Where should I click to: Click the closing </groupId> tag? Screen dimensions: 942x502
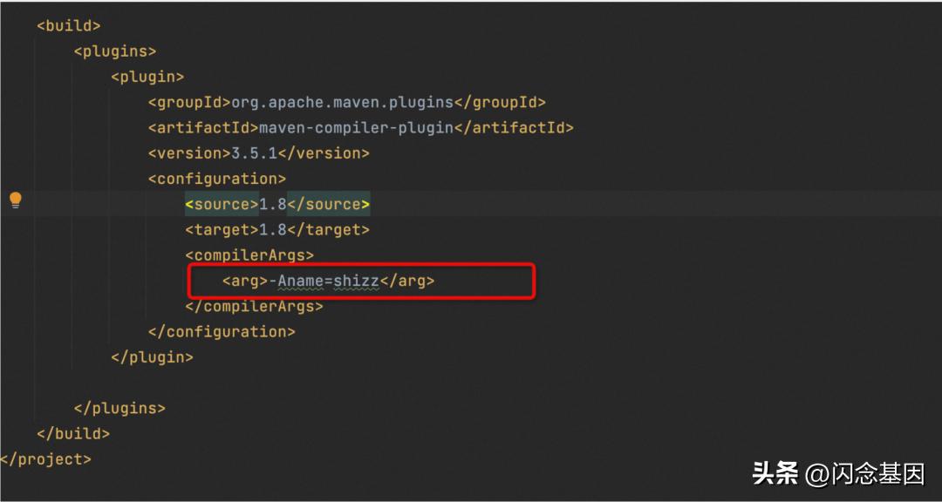coord(499,103)
